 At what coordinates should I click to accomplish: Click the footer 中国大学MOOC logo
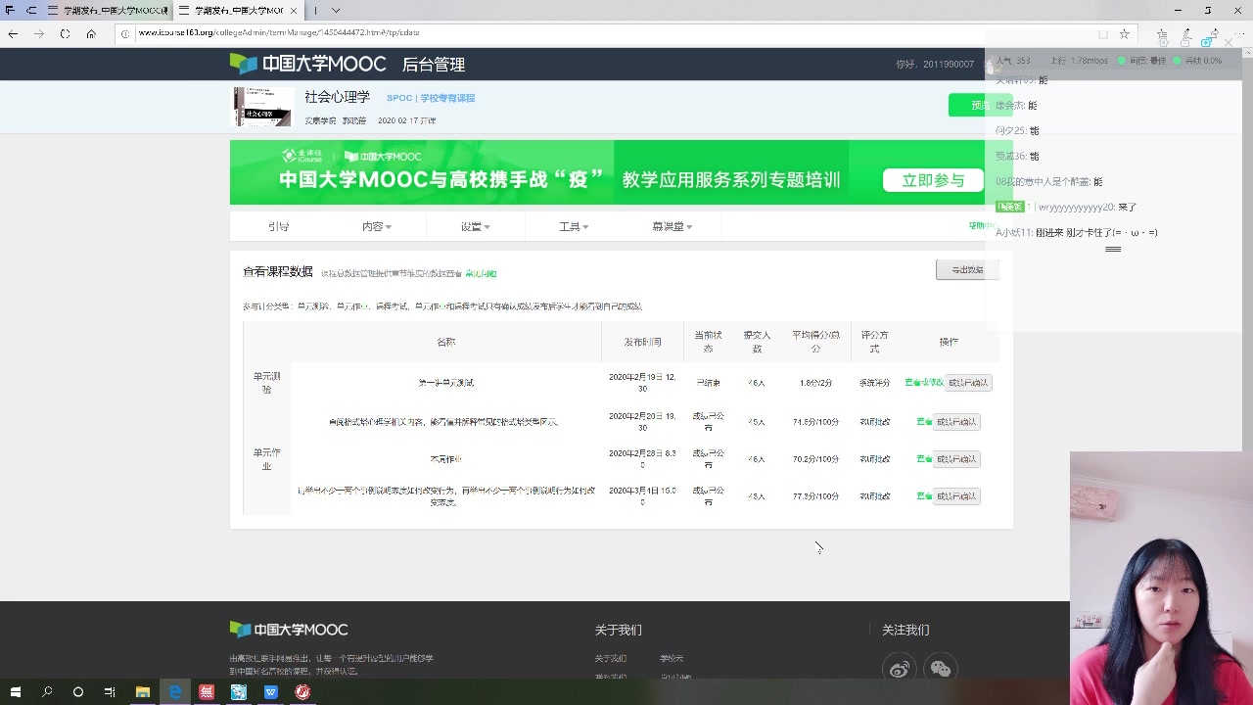tap(289, 630)
